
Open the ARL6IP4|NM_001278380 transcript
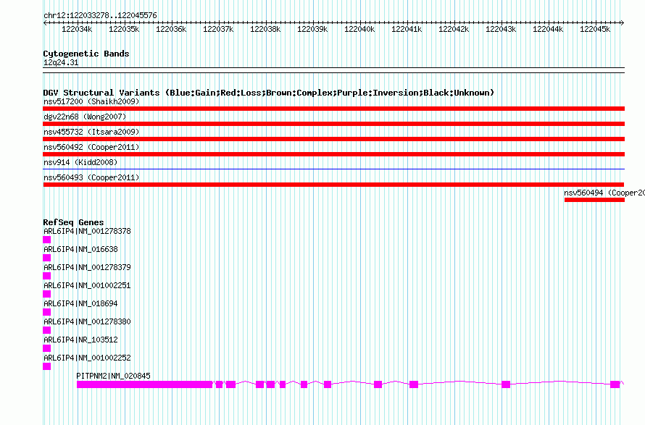pos(87,322)
